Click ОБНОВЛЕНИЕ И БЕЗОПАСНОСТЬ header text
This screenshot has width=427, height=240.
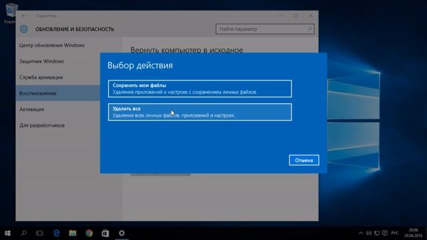(x=75, y=29)
